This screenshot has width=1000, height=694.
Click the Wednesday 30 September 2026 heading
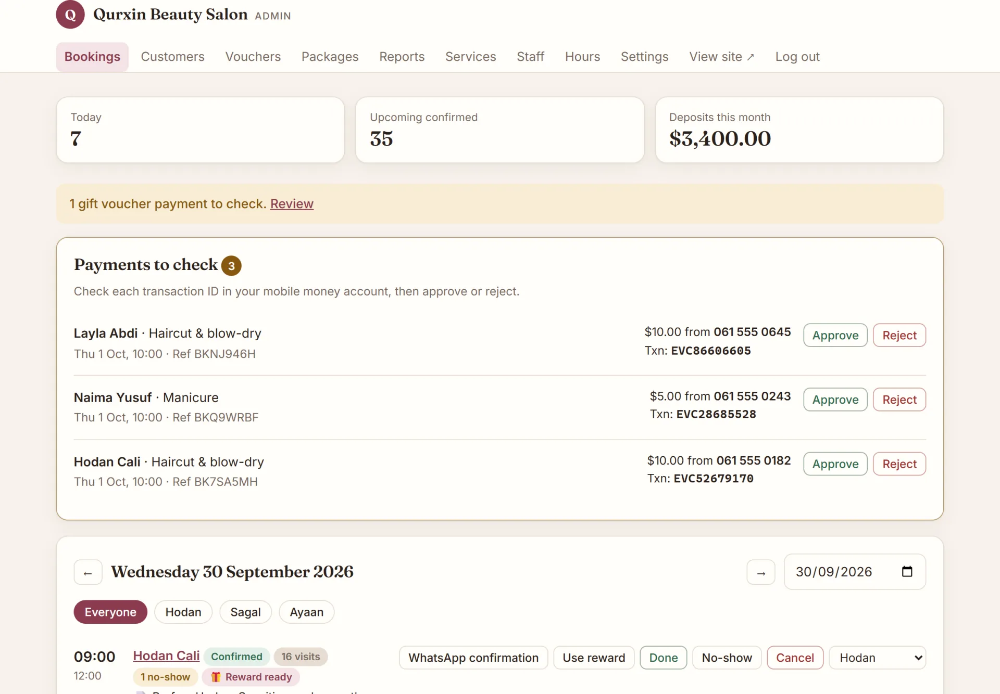232,572
